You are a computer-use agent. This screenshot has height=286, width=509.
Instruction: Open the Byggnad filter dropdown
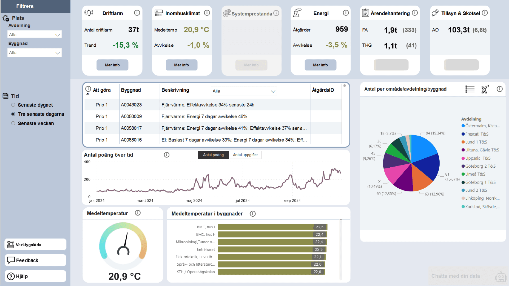pos(34,53)
